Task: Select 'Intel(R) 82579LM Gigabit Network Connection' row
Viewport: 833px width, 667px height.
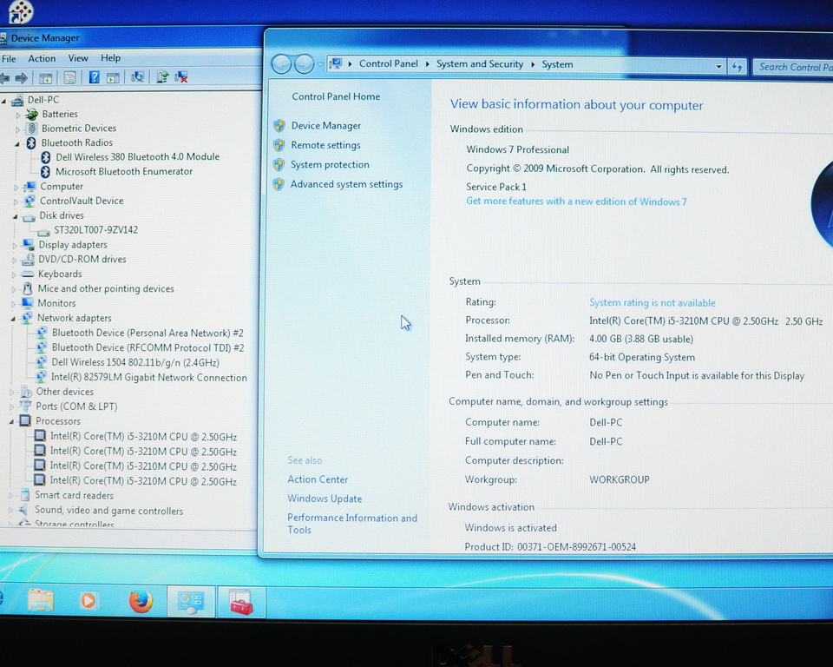Action: pyautogui.click(x=148, y=377)
